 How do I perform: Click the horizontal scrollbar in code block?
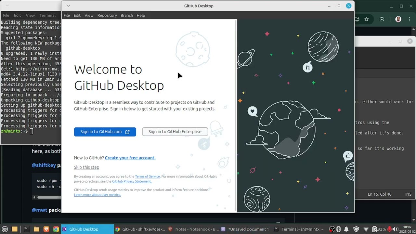pos(49,197)
